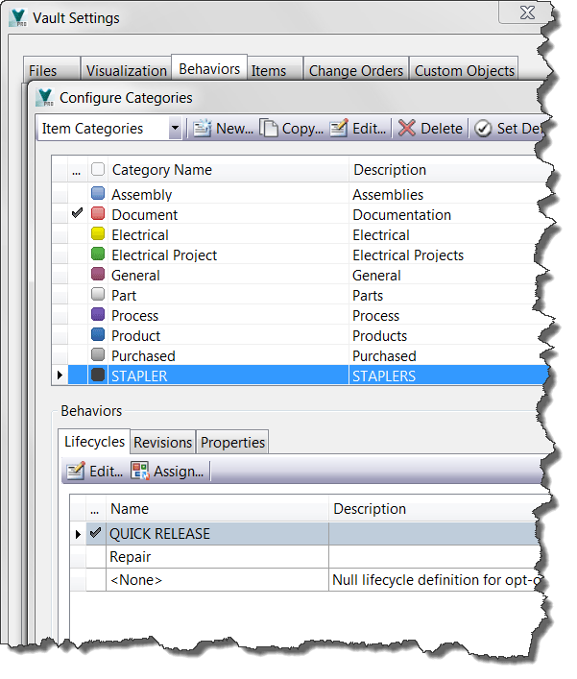Select the Document category row

coord(299,214)
